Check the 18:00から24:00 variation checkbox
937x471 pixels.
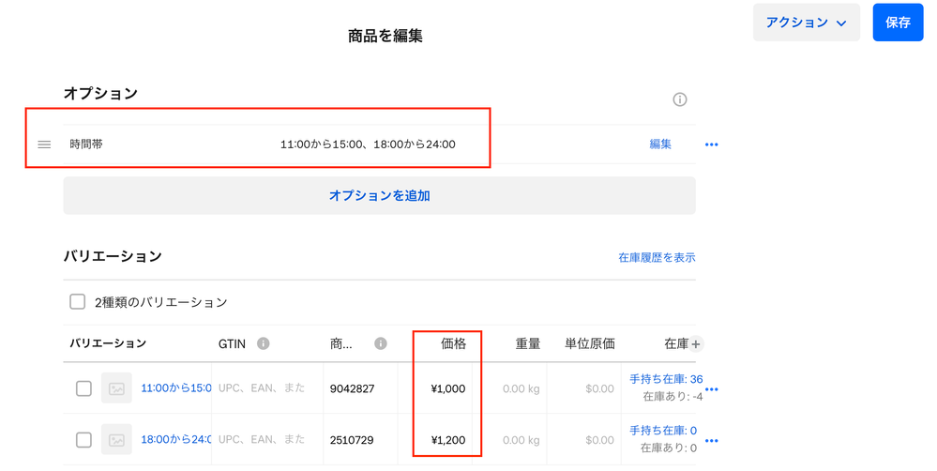point(83,440)
